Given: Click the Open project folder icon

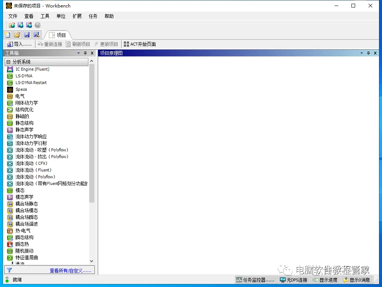Looking at the screenshot, I should coord(17,35).
